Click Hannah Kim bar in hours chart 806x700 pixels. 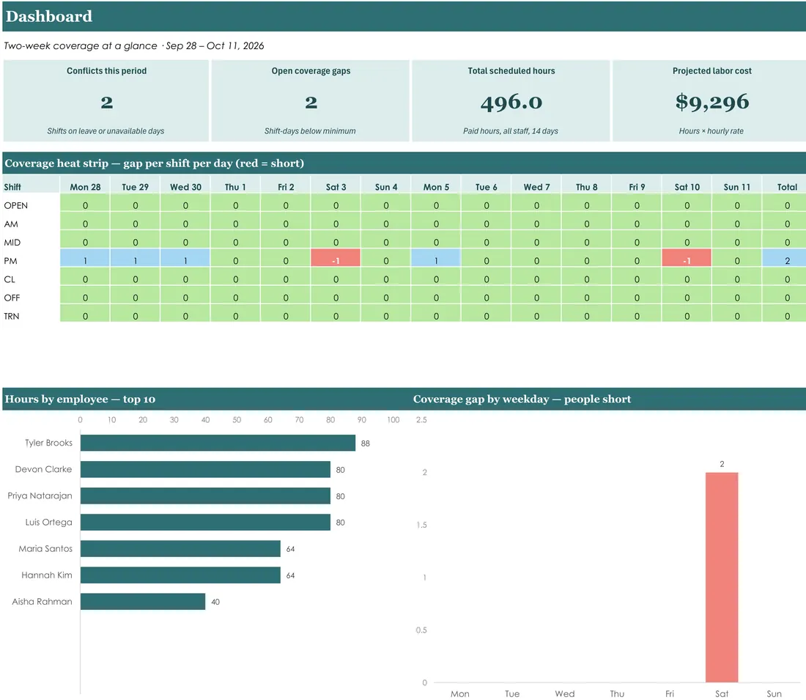point(180,575)
